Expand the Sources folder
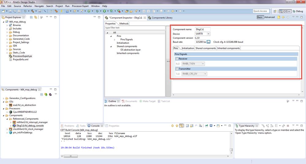Image resolution: width=306 pixels, height=164 pixels. pyautogui.click(x=7, y=49)
